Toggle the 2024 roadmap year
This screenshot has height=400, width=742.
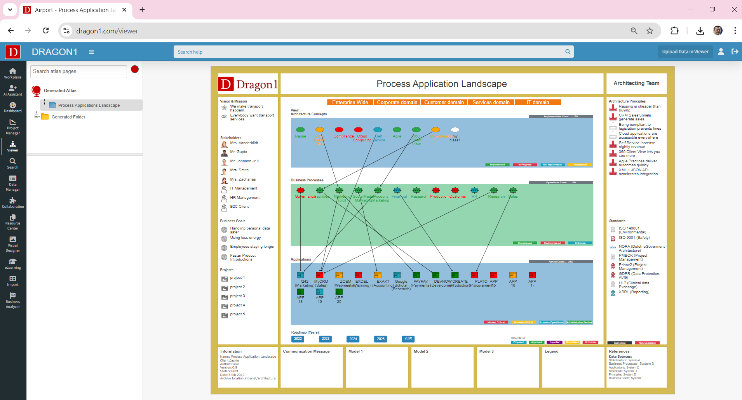(x=353, y=339)
